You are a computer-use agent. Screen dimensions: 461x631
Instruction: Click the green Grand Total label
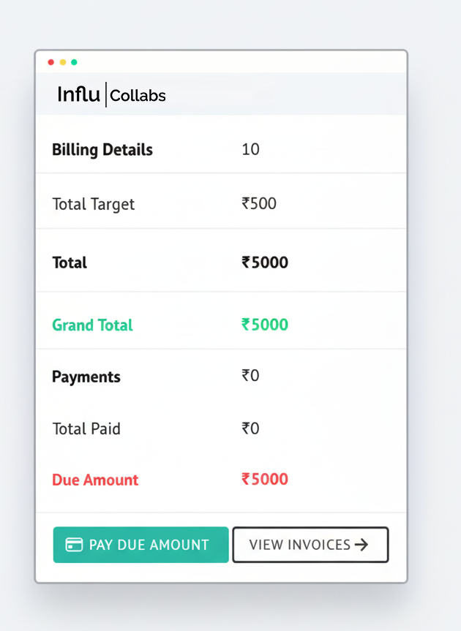tap(92, 325)
